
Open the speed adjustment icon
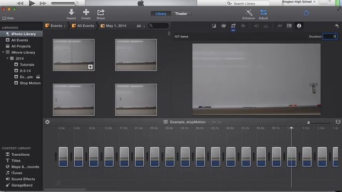(279, 26)
